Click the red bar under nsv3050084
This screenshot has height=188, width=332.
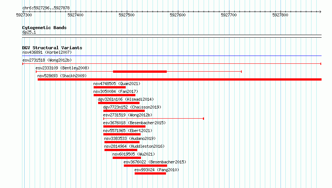pyautogui.click(x=115, y=95)
